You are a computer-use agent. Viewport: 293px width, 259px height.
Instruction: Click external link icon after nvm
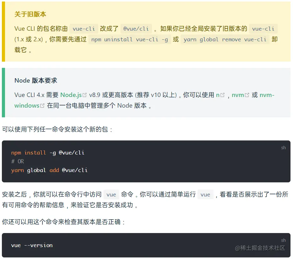point(247,95)
